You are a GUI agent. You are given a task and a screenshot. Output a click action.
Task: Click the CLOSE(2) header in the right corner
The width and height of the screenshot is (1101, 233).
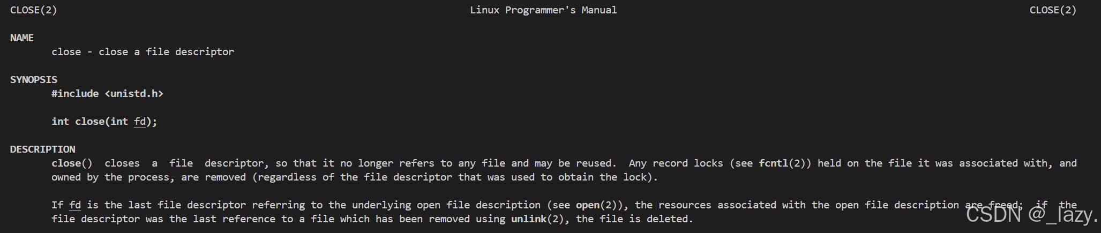(x=1053, y=10)
